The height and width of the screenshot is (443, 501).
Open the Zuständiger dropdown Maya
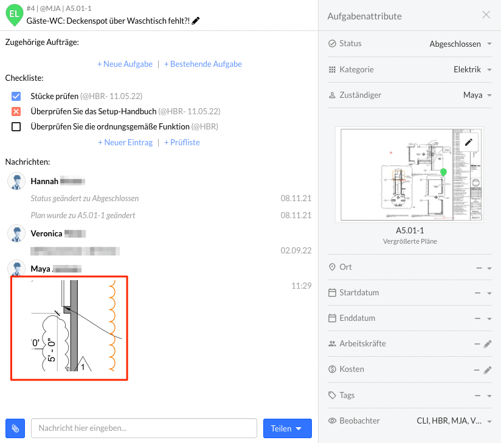tap(477, 95)
